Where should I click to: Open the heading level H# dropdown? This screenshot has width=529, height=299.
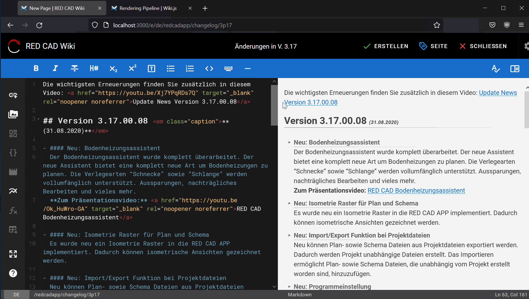click(94, 68)
